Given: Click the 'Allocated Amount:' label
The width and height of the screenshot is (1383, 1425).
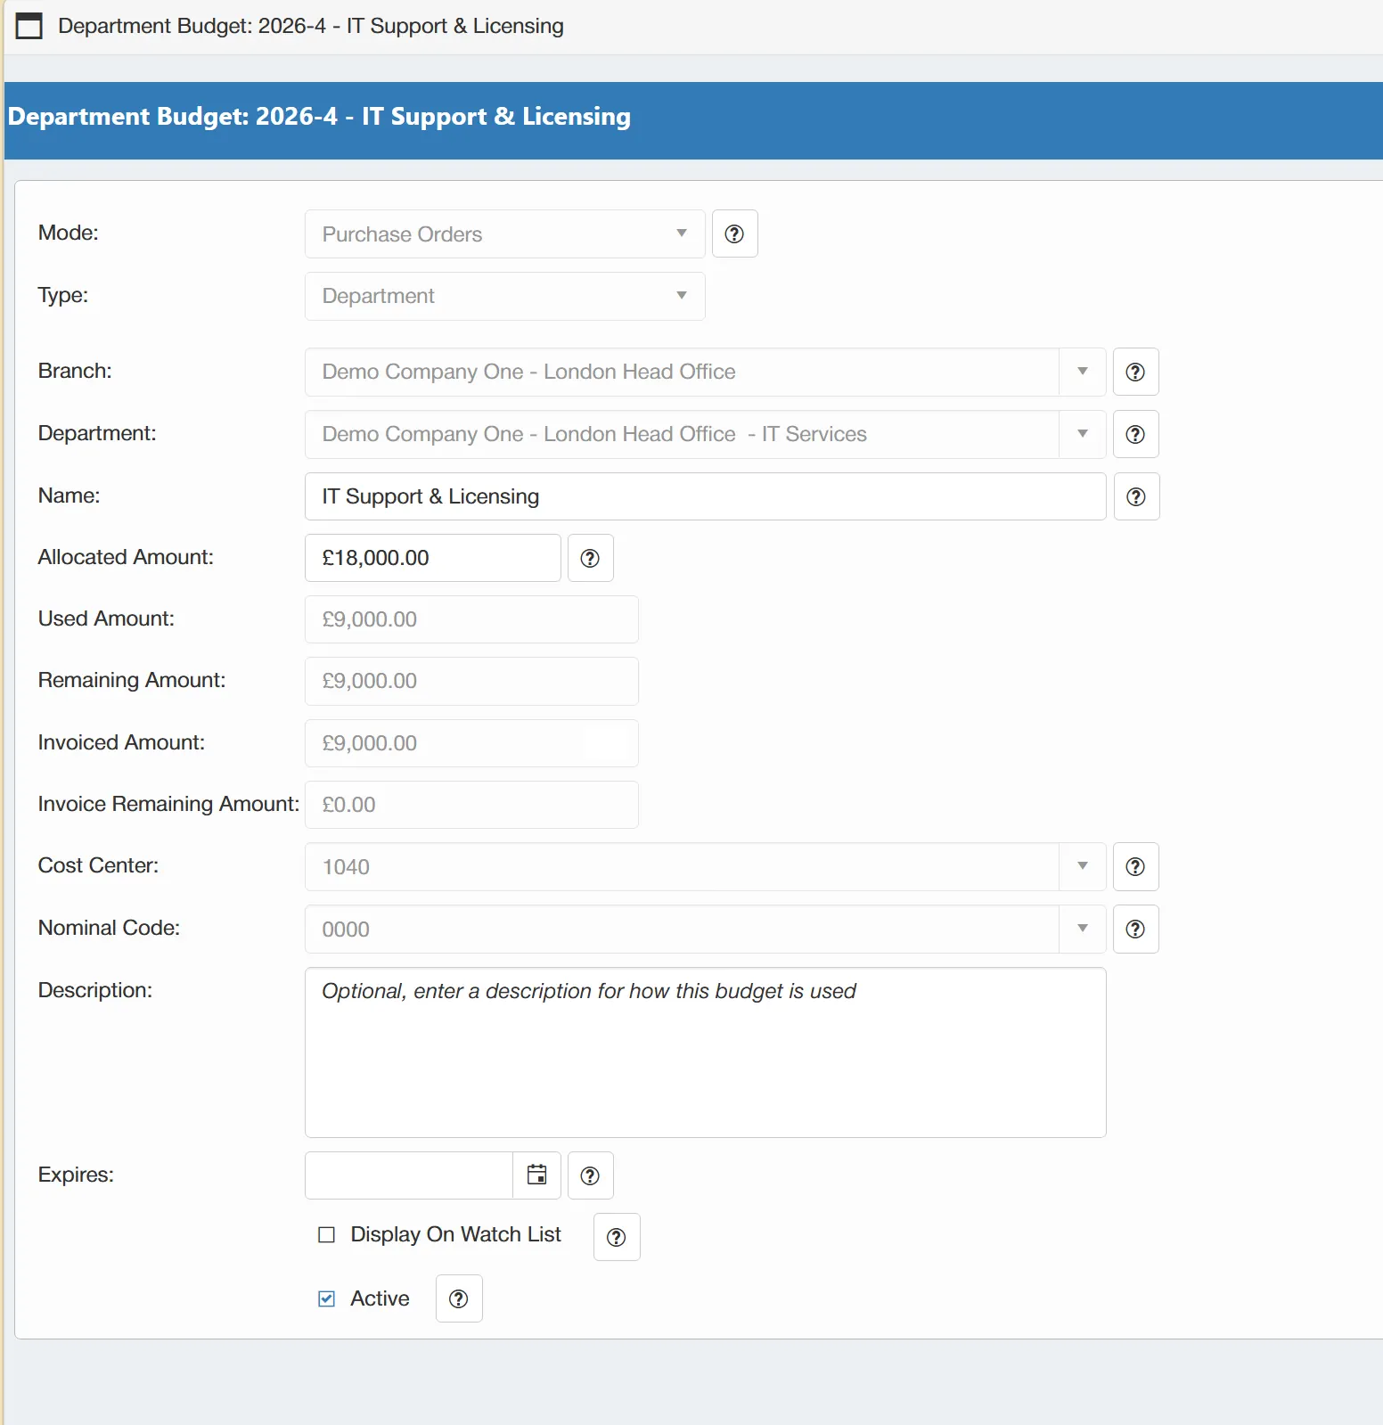Looking at the screenshot, I should click(x=126, y=557).
